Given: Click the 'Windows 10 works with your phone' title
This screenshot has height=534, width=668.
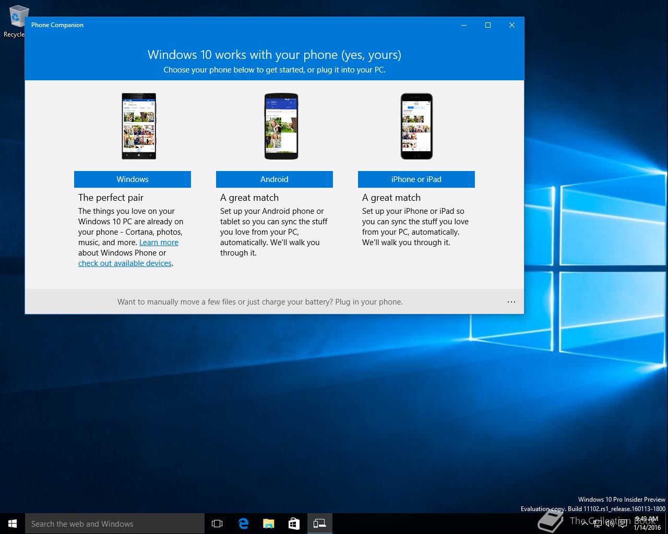Looking at the screenshot, I should tap(275, 55).
